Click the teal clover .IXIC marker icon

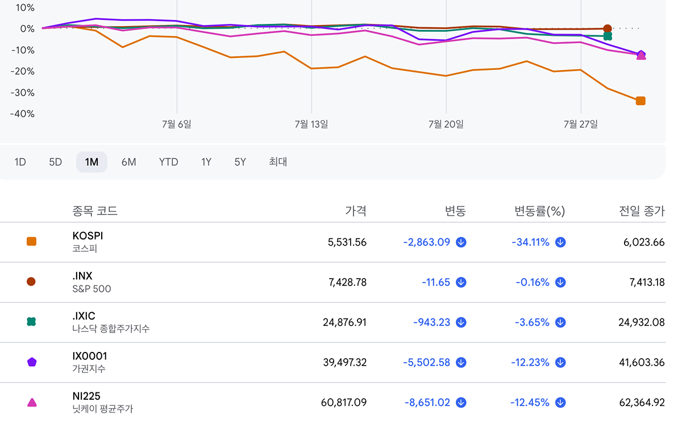pyautogui.click(x=31, y=322)
